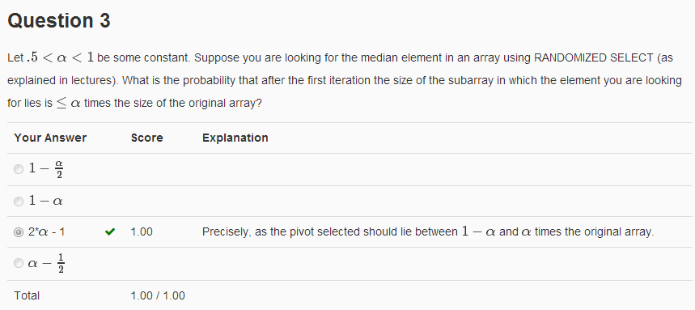695x310 pixels.
Task: Click the Total row label
Action: coord(27,295)
